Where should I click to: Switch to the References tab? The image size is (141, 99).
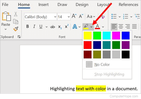pos(129,4)
